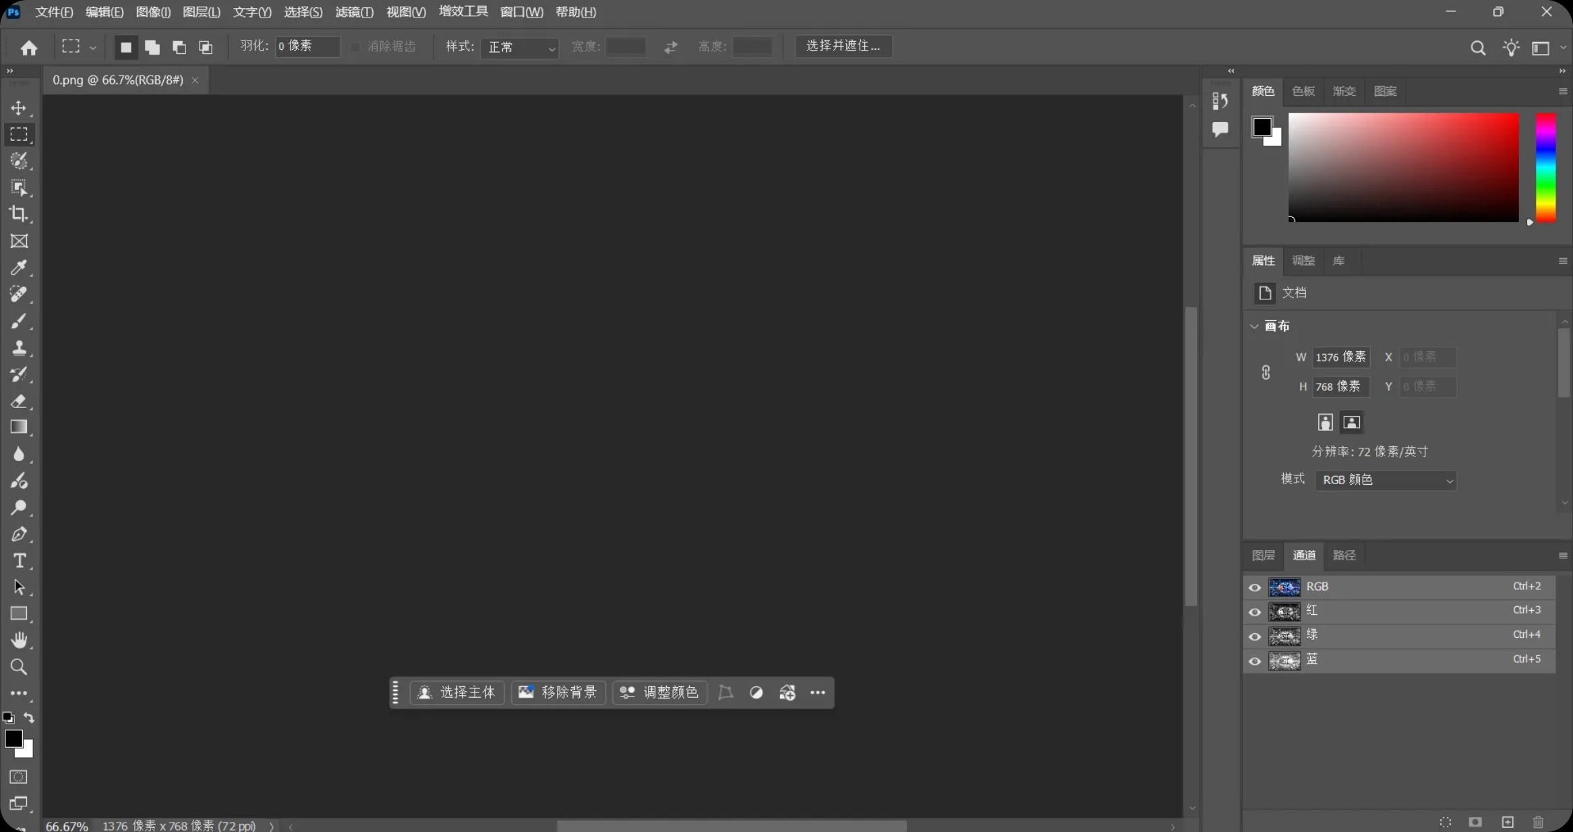Hide the Red channel visibility eye

(1254, 612)
